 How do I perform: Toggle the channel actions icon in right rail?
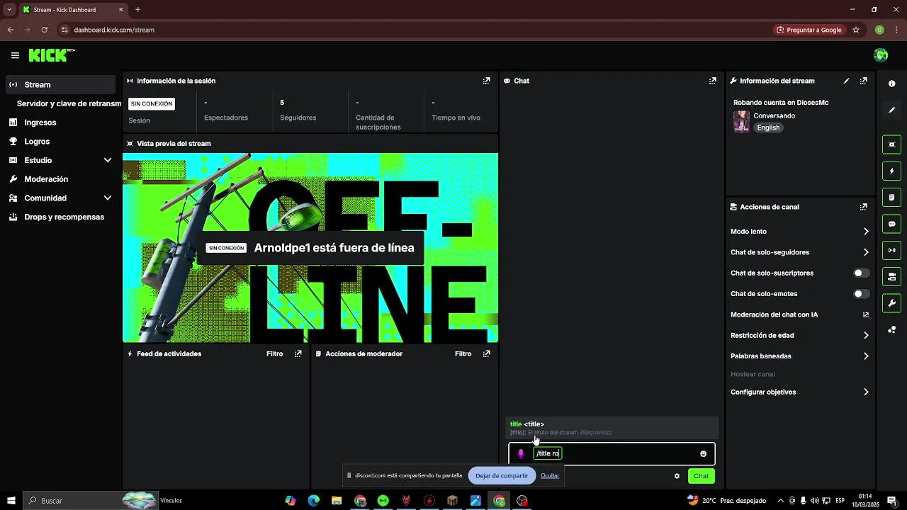pos(891,276)
